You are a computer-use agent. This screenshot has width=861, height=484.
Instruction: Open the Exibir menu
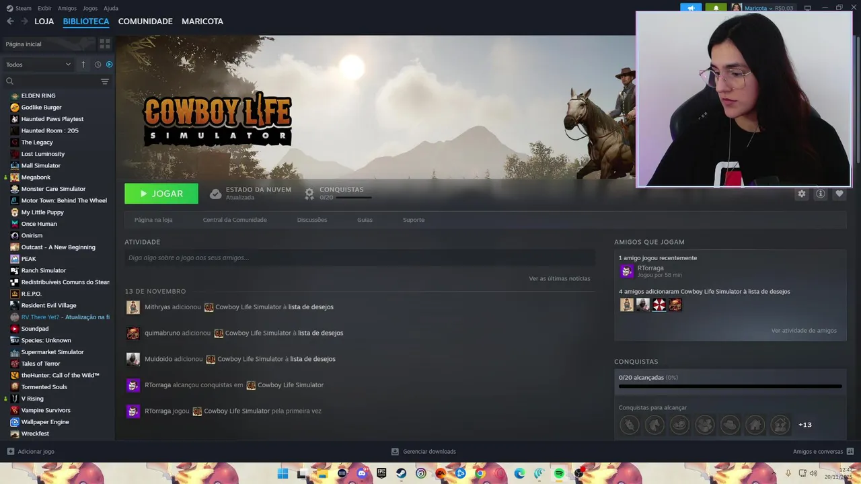(x=44, y=8)
